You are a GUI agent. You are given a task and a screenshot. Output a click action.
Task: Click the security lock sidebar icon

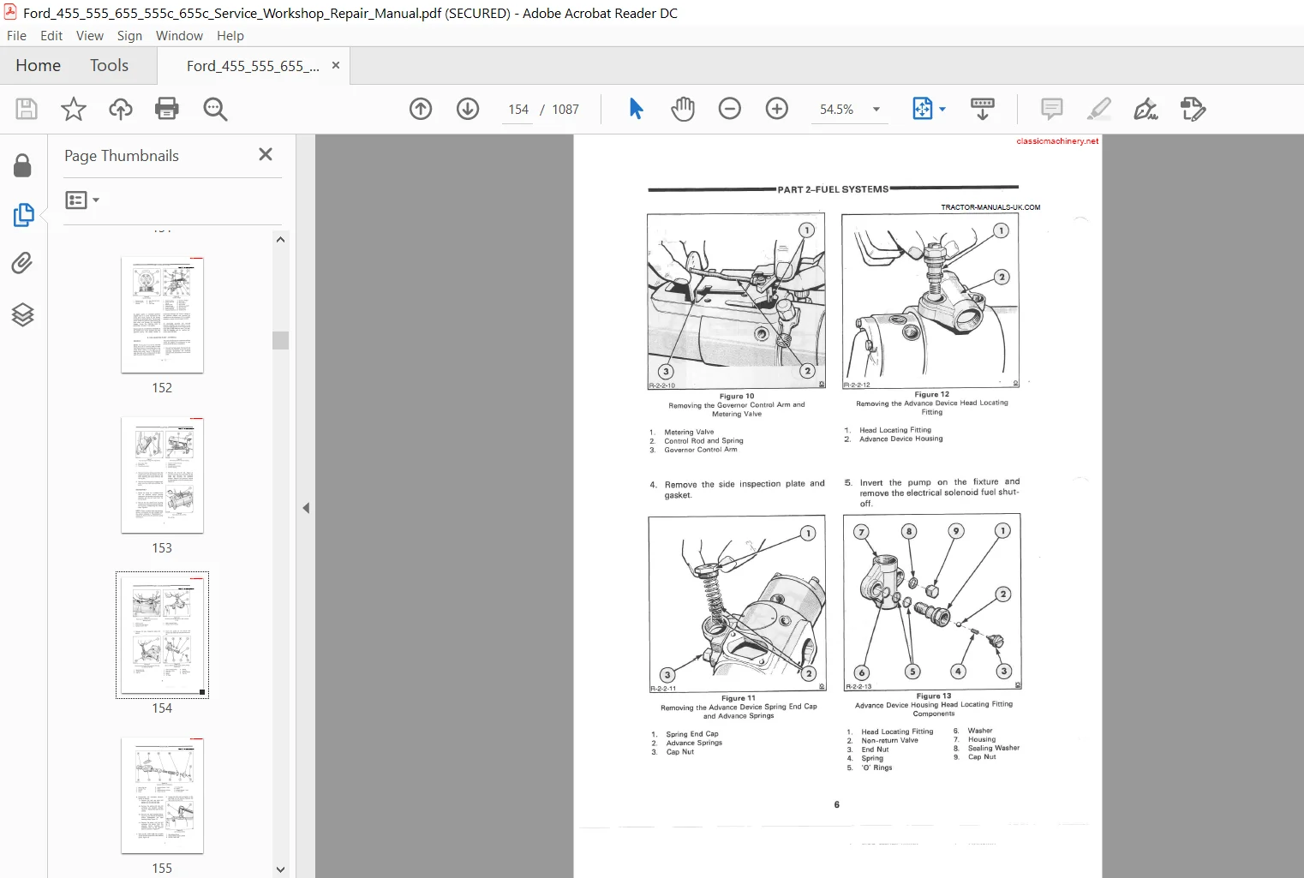click(23, 165)
